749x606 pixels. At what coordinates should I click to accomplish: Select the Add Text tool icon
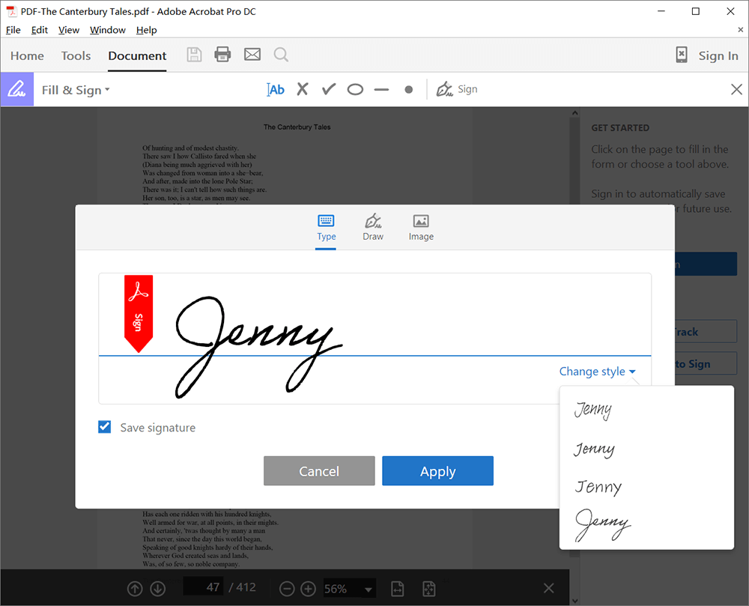click(x=276, y=89)
